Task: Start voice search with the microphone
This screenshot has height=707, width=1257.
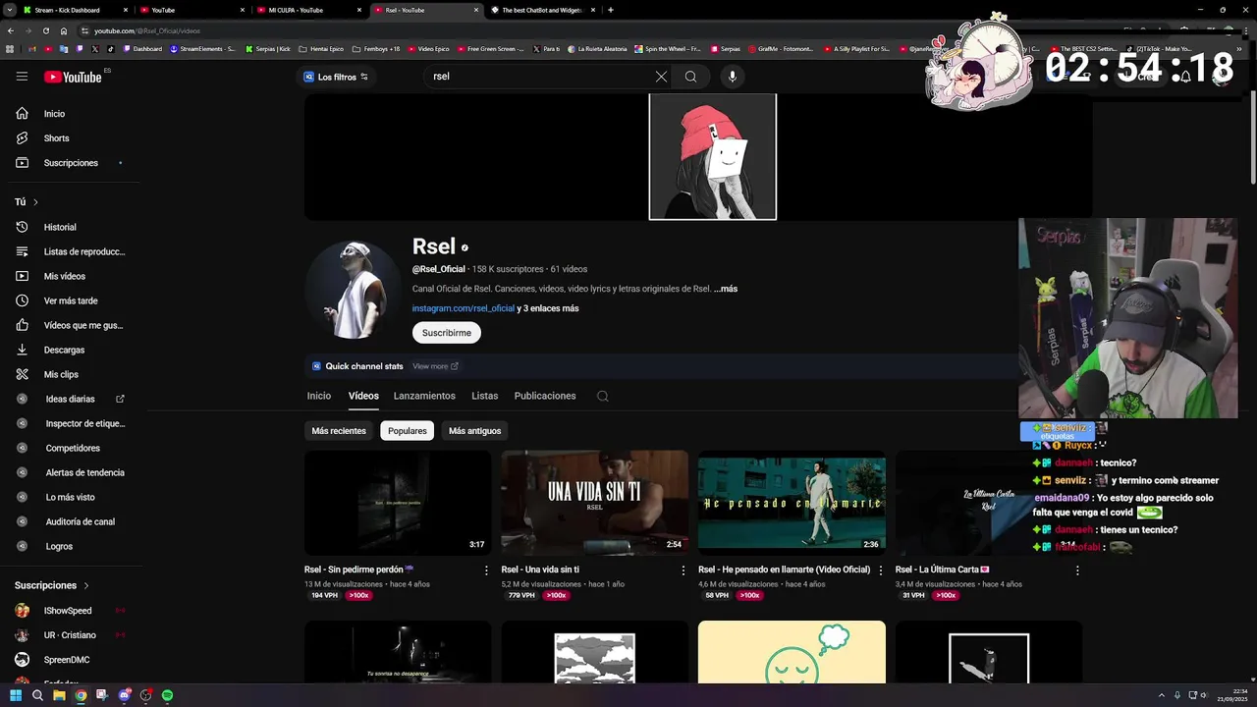Action: [x=732, y=77]
